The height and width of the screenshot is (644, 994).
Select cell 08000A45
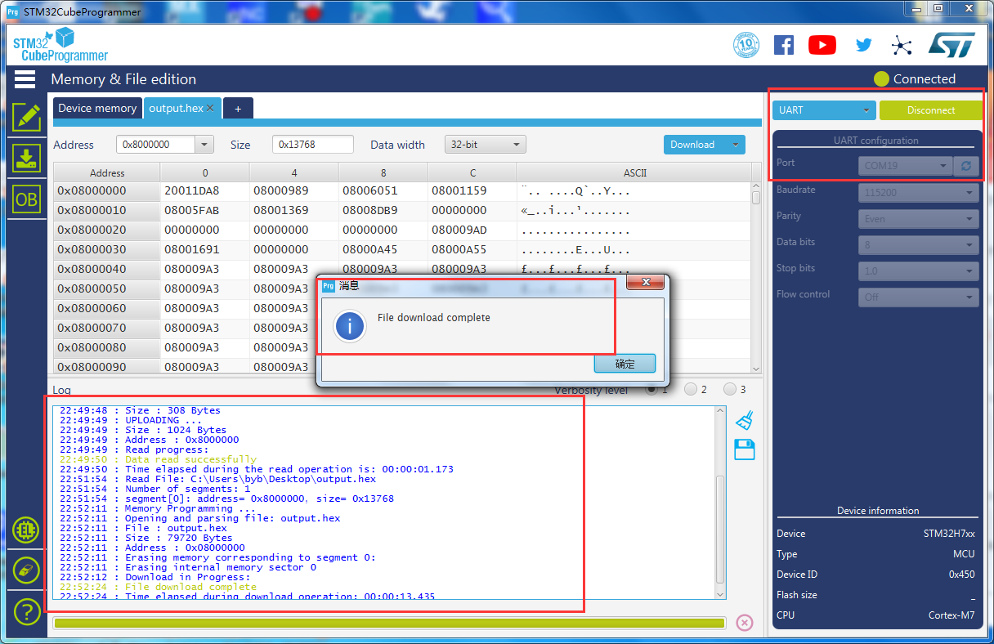[x=383, y=250]
